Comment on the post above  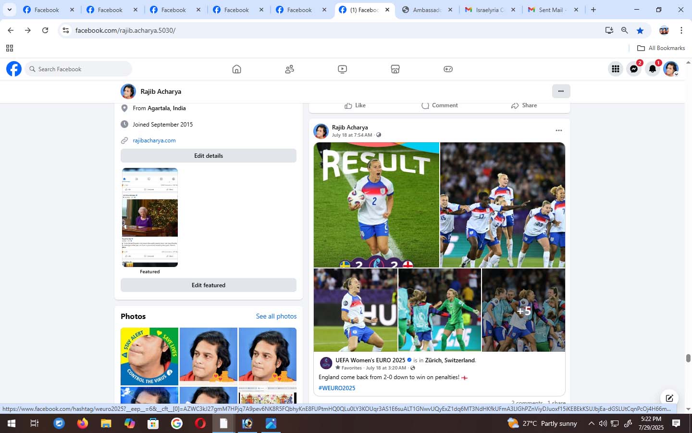coord(439,105)
